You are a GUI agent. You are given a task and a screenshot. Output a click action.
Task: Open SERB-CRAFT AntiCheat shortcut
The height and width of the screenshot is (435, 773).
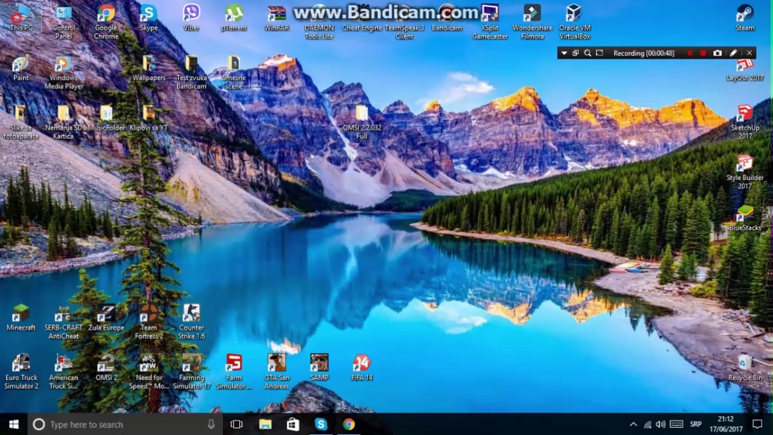(x=63, y=323)
